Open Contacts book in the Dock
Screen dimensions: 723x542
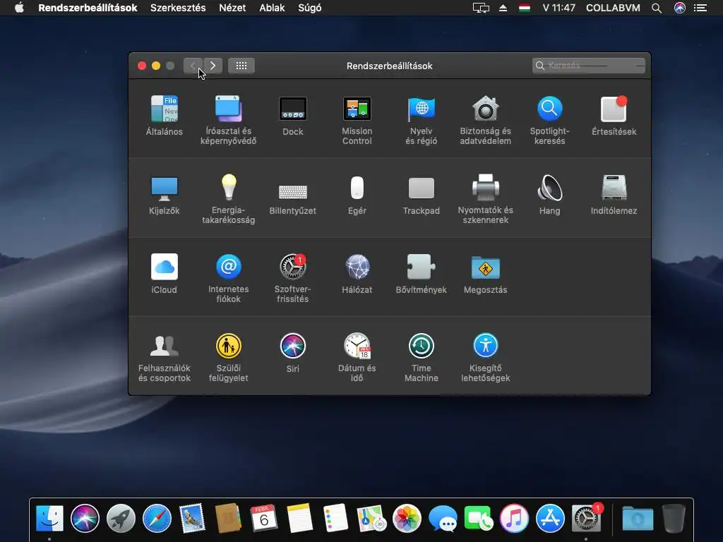coord(228,518)
